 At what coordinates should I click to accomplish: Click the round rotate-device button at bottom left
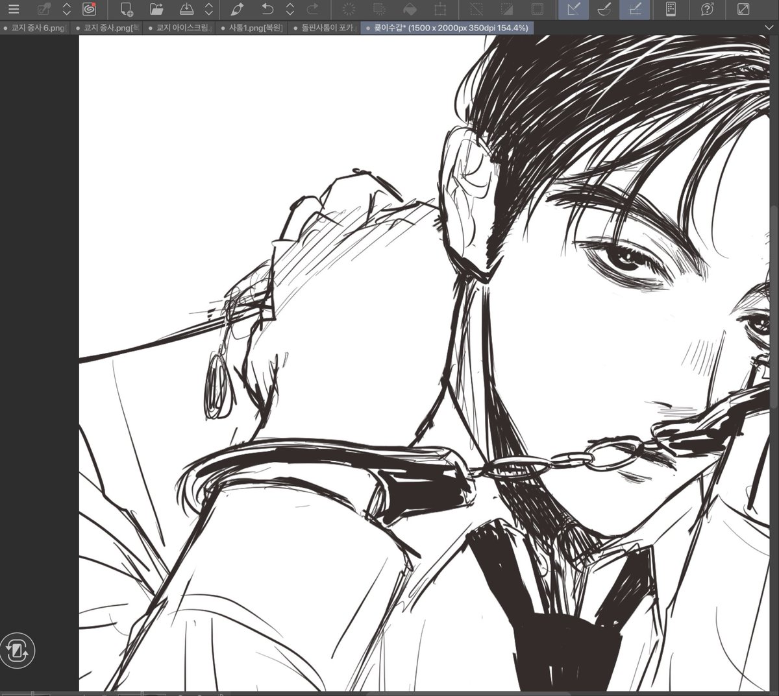(17, 649)
